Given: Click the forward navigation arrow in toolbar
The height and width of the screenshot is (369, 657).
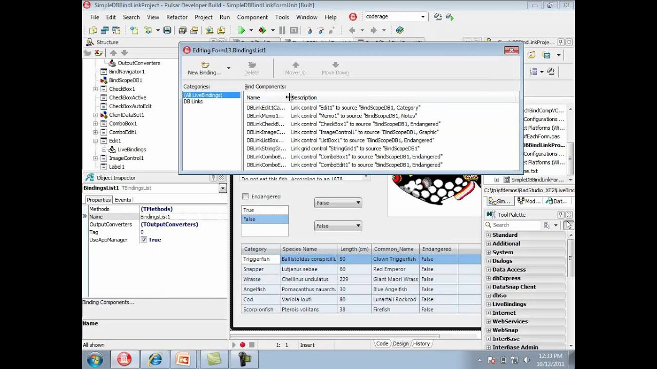Looking at the screenshot, I should 374,30.
